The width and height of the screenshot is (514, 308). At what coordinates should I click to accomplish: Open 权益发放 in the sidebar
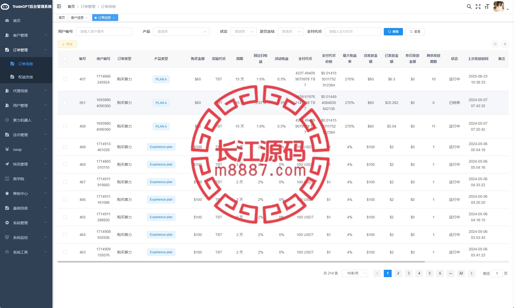pyautogui.click(x=26, y=77)
